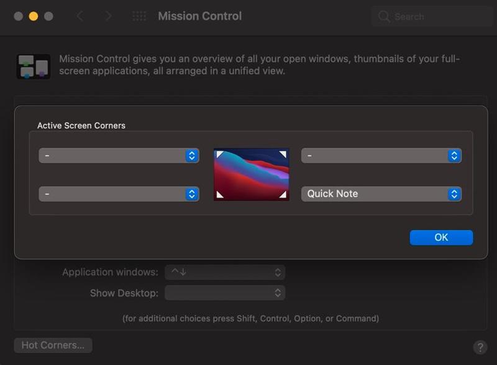Open the top-right hot corner dropdown
Screen dimensions: 497x365
[x=381, y=155]
